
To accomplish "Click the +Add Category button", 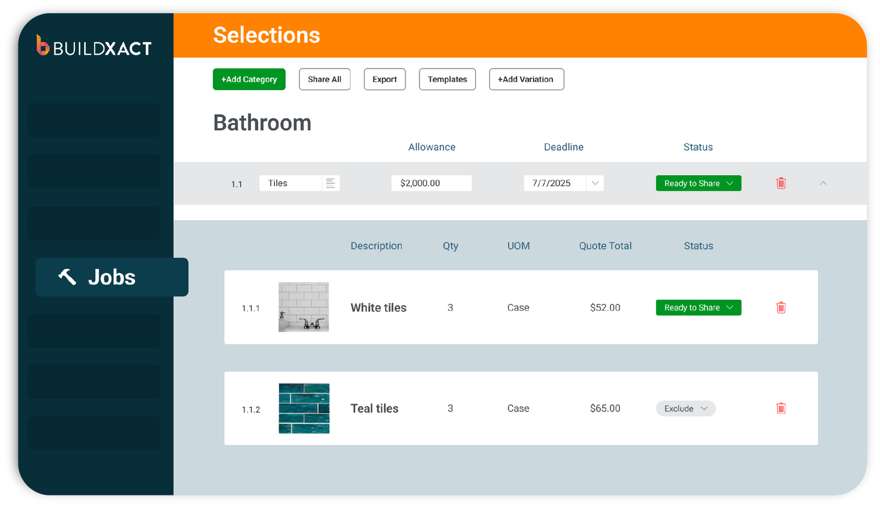I will pos(249,79).
